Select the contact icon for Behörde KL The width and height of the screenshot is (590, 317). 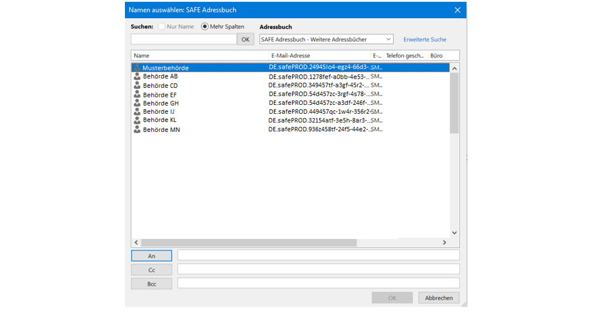(x=137, y=120)
